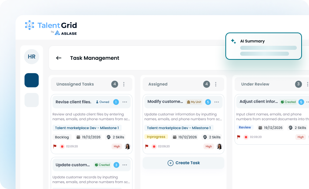Stop the timer on Adjust client info card

pyautogui.click(x=246, y=137)
